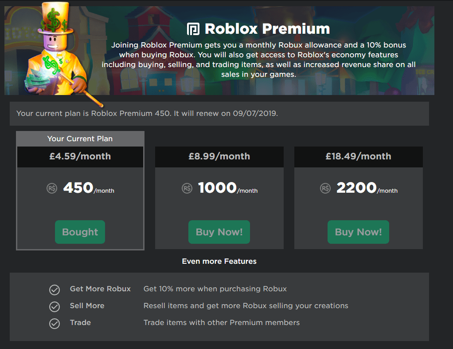This screenshot has height=349, width=453.
Task: Click the Robux icon beside 2200/month
Action: [325, 188]
